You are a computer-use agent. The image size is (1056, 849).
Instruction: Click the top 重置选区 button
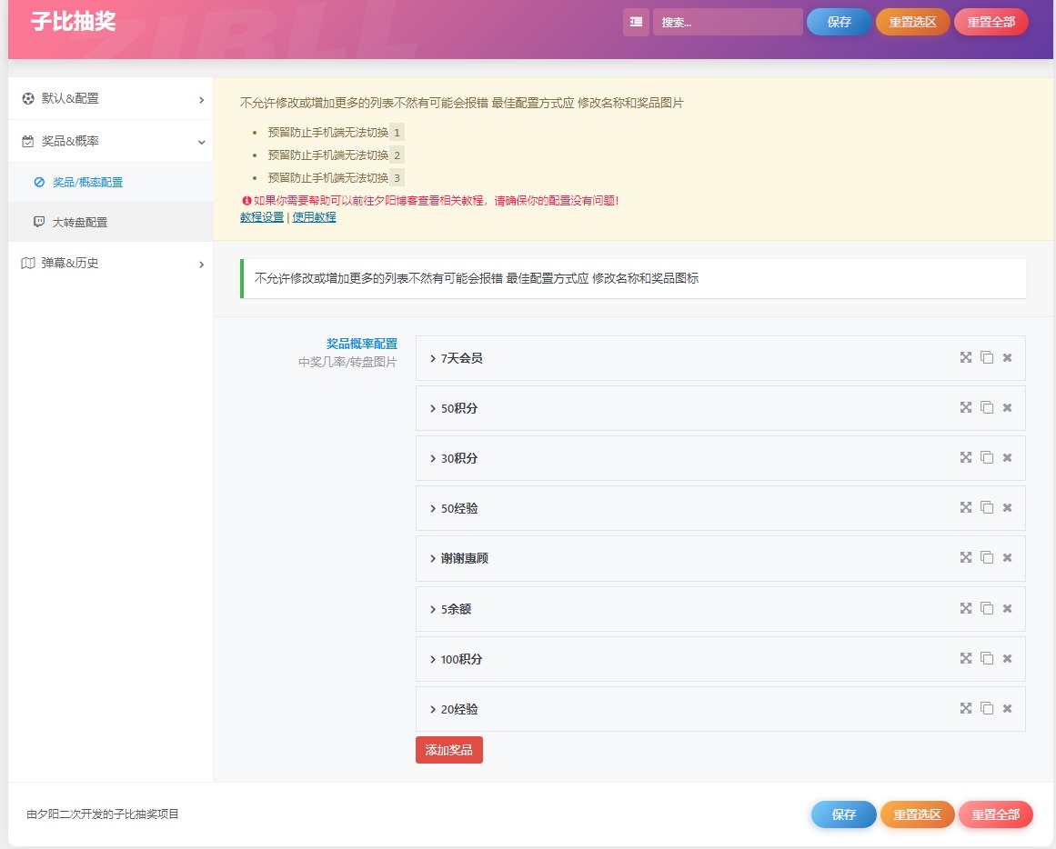[912, 22]
